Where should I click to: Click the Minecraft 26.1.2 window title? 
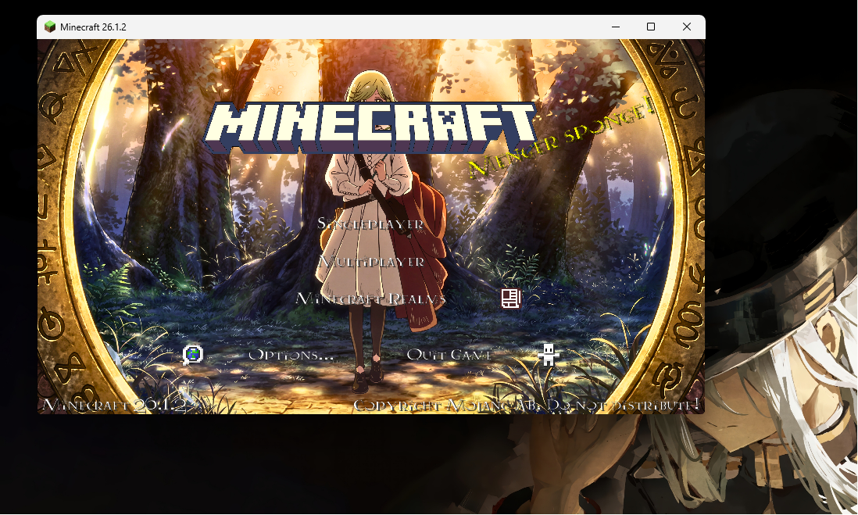click(x=93, y=27)
